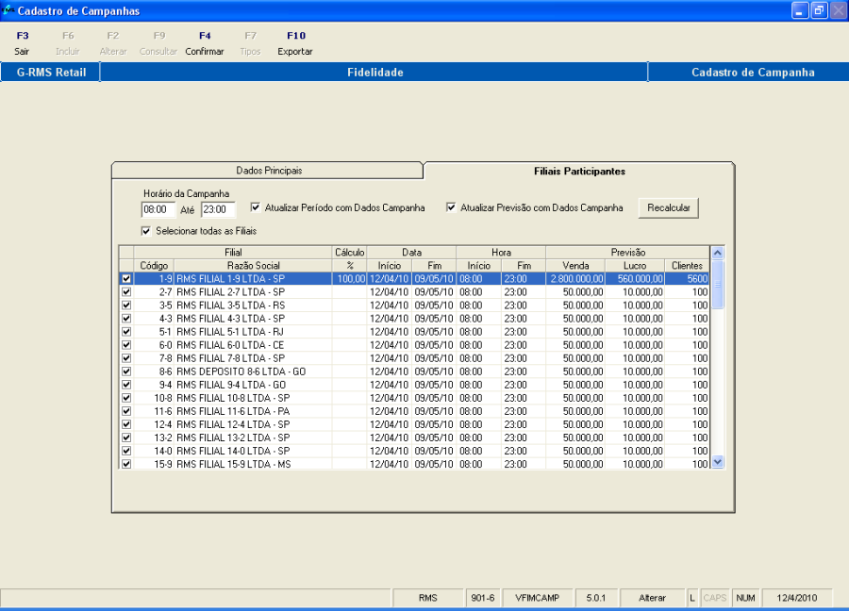Select row RMS FILIAL 6-0 LTDA - CE

[x=414, y=345]
